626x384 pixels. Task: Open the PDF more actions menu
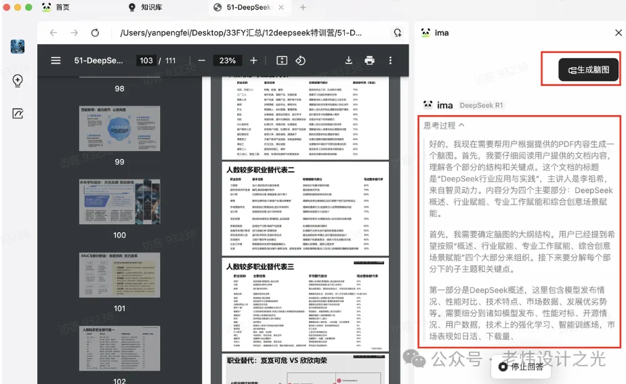click(x=390, y=60)
